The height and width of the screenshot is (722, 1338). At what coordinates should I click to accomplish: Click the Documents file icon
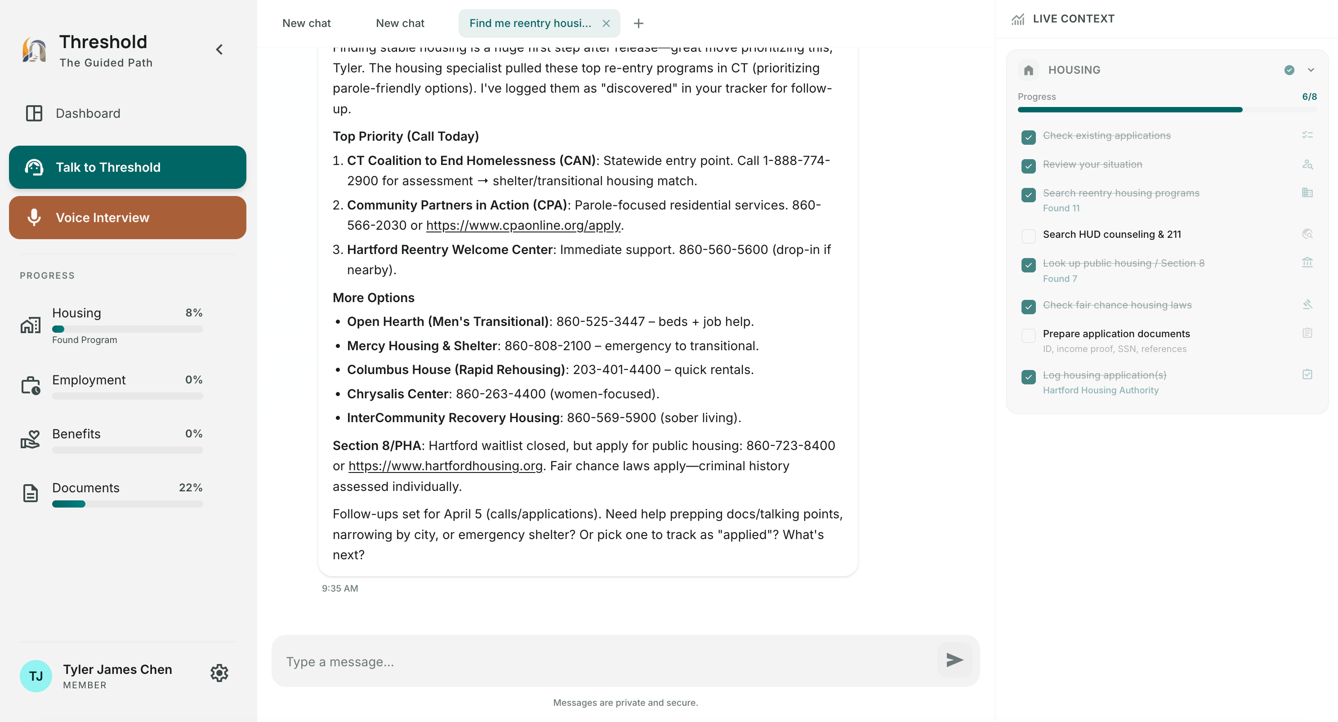tap(31, 494)
